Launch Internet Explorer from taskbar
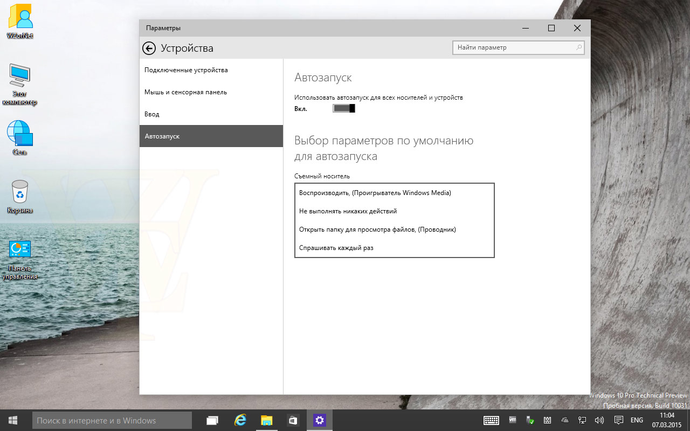This screenshot has height=431, width=690. (240, 420)
